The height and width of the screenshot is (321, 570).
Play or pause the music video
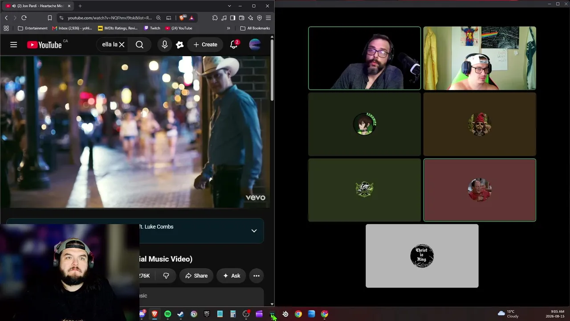pos(134,132)
